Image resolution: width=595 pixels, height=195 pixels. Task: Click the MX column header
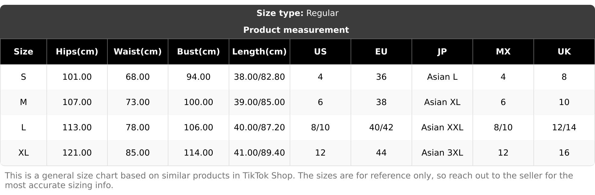(503, 52)
